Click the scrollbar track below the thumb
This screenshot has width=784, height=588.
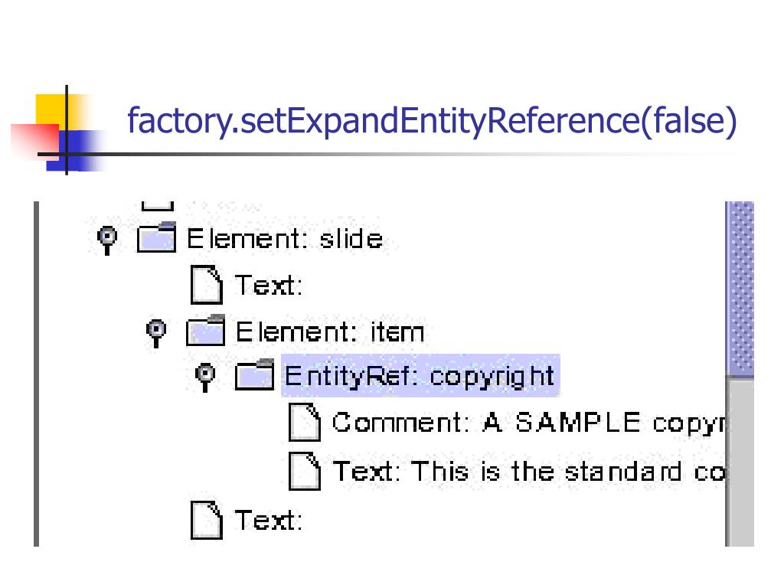click(740, 462)
